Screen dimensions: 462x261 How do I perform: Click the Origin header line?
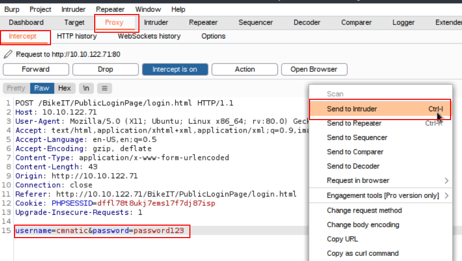[76, 176]
